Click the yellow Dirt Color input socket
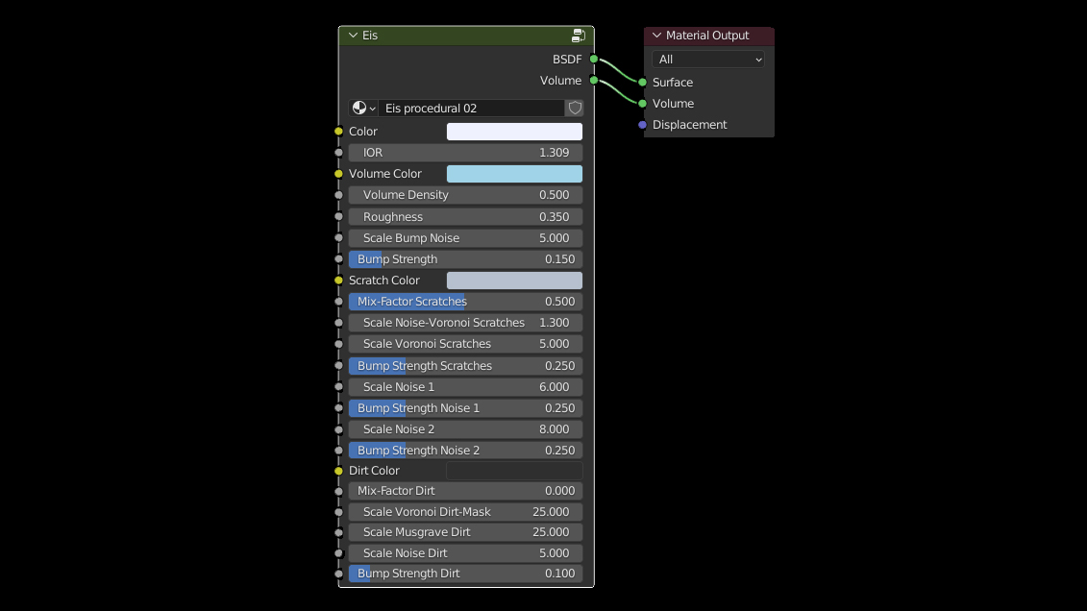Image resolution: width=1087 pixels, height=611 pixels. click(x=338, y=471)
